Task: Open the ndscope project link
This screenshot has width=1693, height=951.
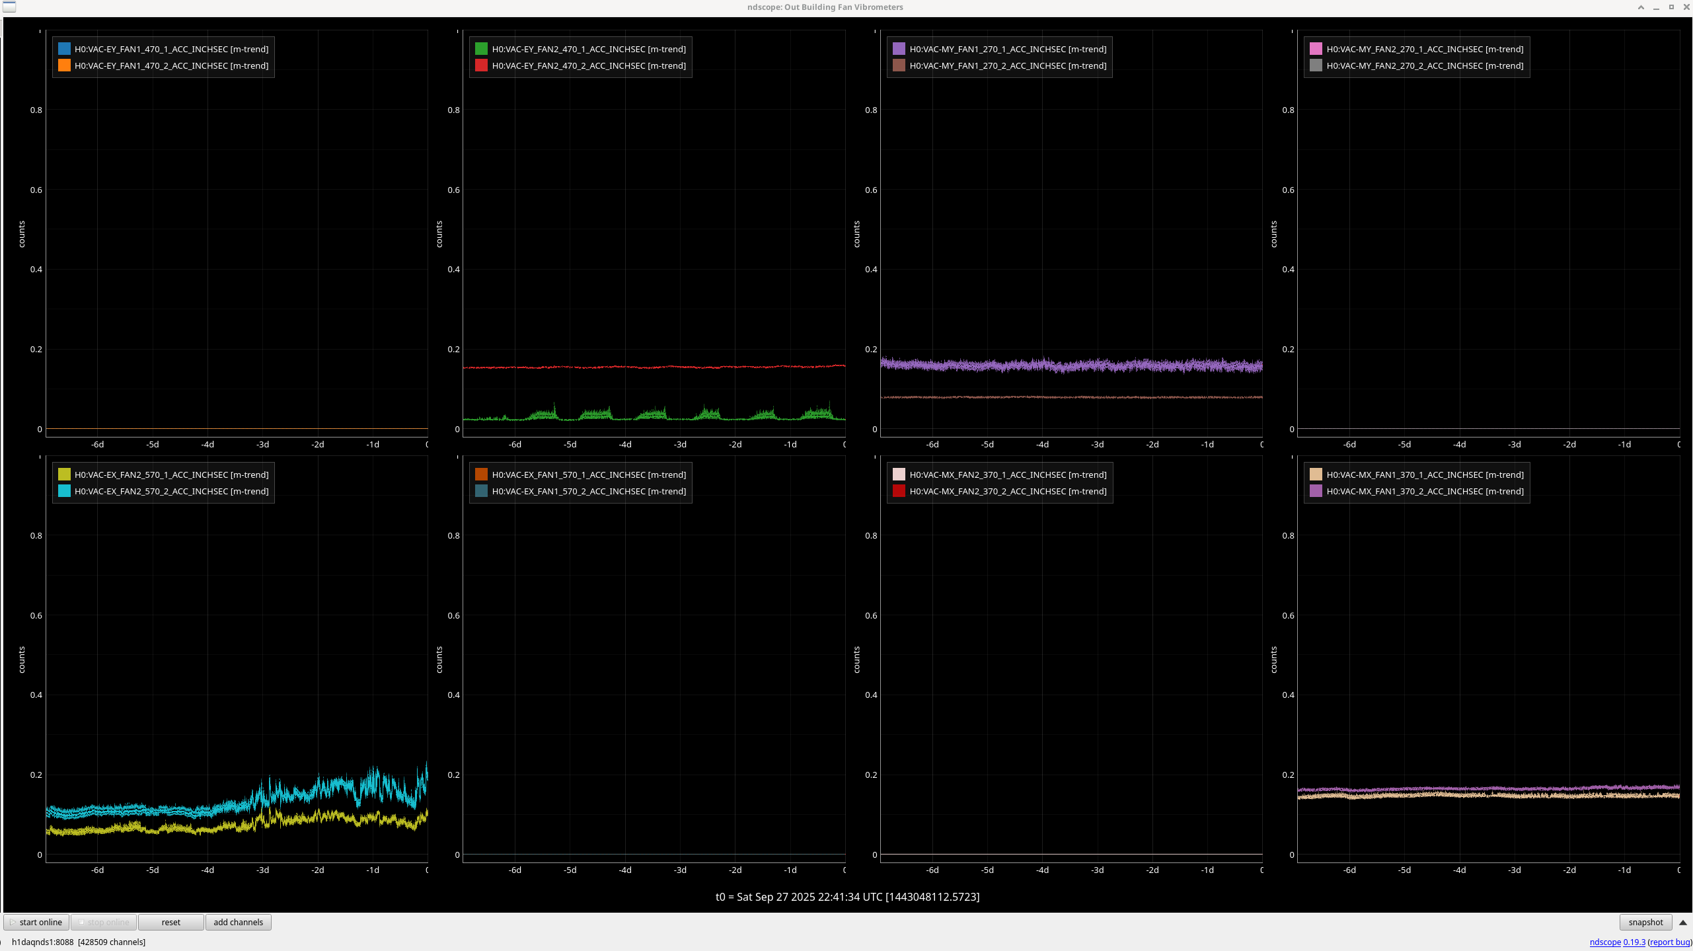Action: (x=1604, y=942)
